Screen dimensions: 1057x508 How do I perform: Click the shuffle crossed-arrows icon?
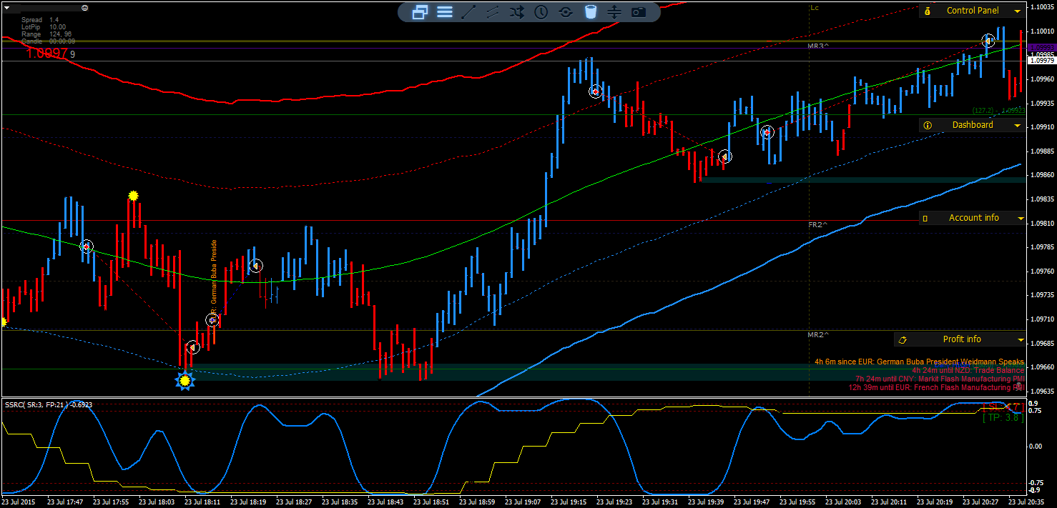(x=517, y=11)
